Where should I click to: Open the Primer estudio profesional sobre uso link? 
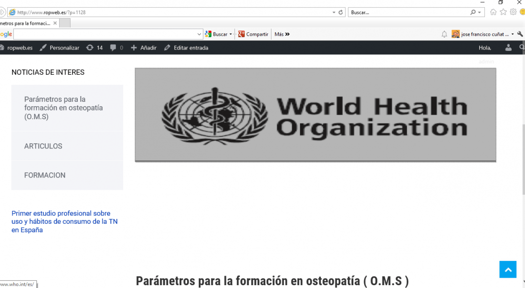(64, 221)
